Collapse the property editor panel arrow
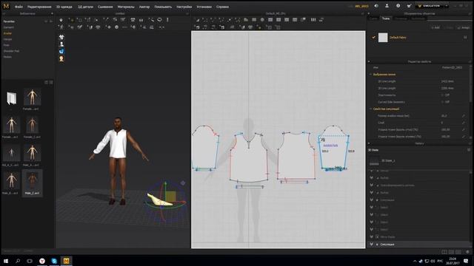This screenshot has width=474, height=266. click(x=369, y=61)
